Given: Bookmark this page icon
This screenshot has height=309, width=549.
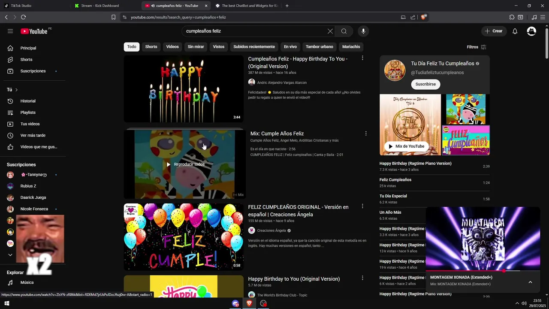Looking at the screenshot, I should (113, 17).
